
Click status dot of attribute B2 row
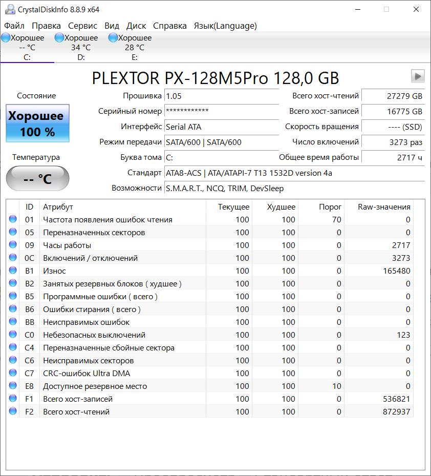pyautogui.click(x=13, y=283)
